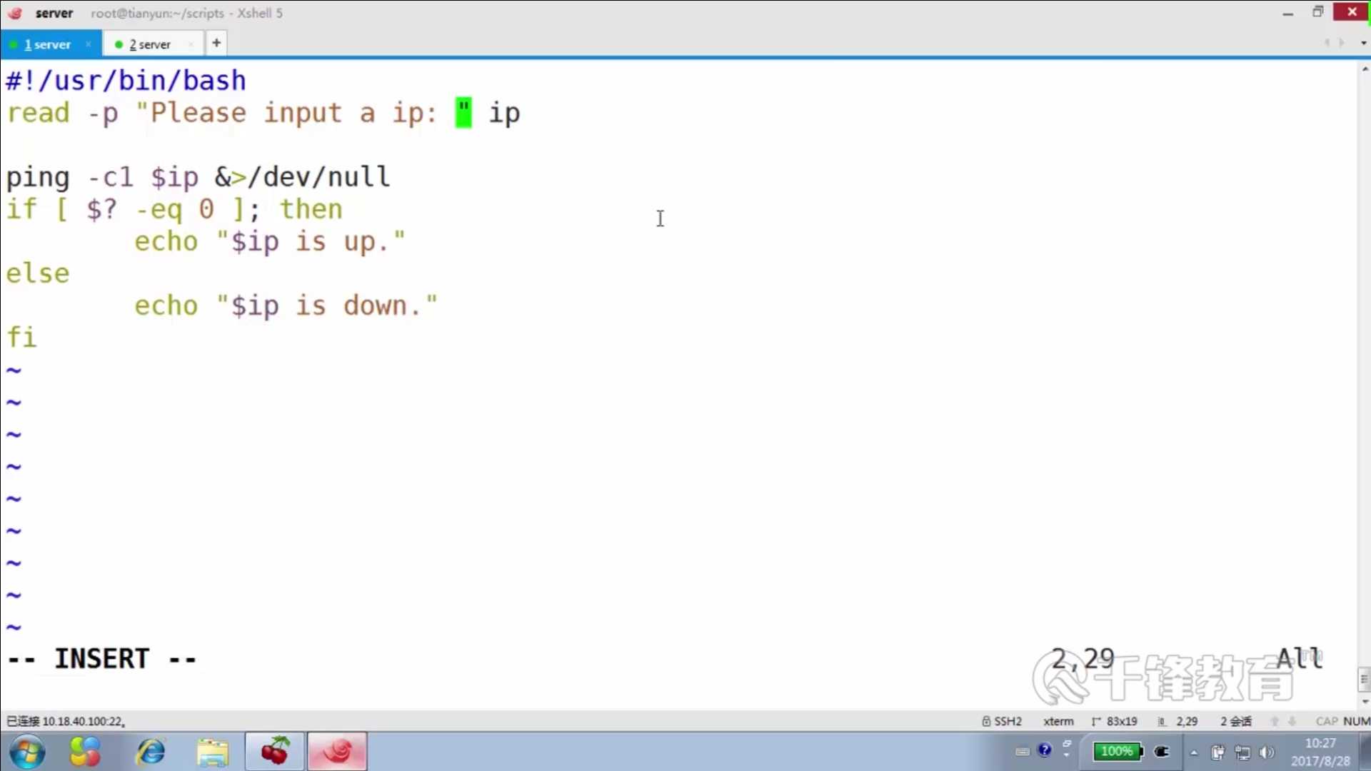The width and height of the screenshot is (1371, 771).
Task: Expand language bar options arrow
Action: click(1066, 755)
